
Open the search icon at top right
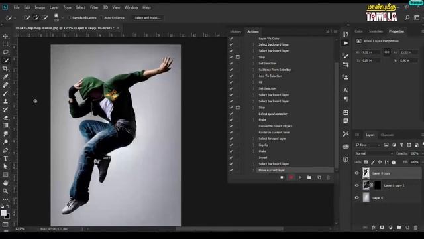point(407,18)
